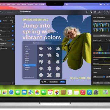Click the framed-picture icon in top toolbar

coord(95,12)
